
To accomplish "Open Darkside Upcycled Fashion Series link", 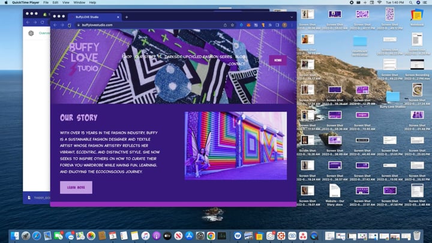I will point(199,57).
